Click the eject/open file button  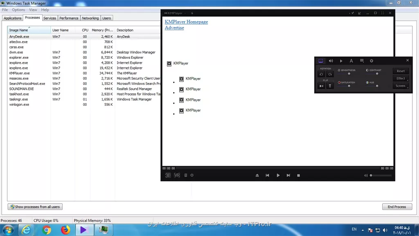coord(257,175)
